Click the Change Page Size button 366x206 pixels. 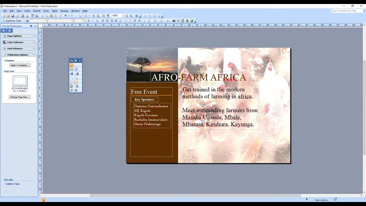point(19,97)
